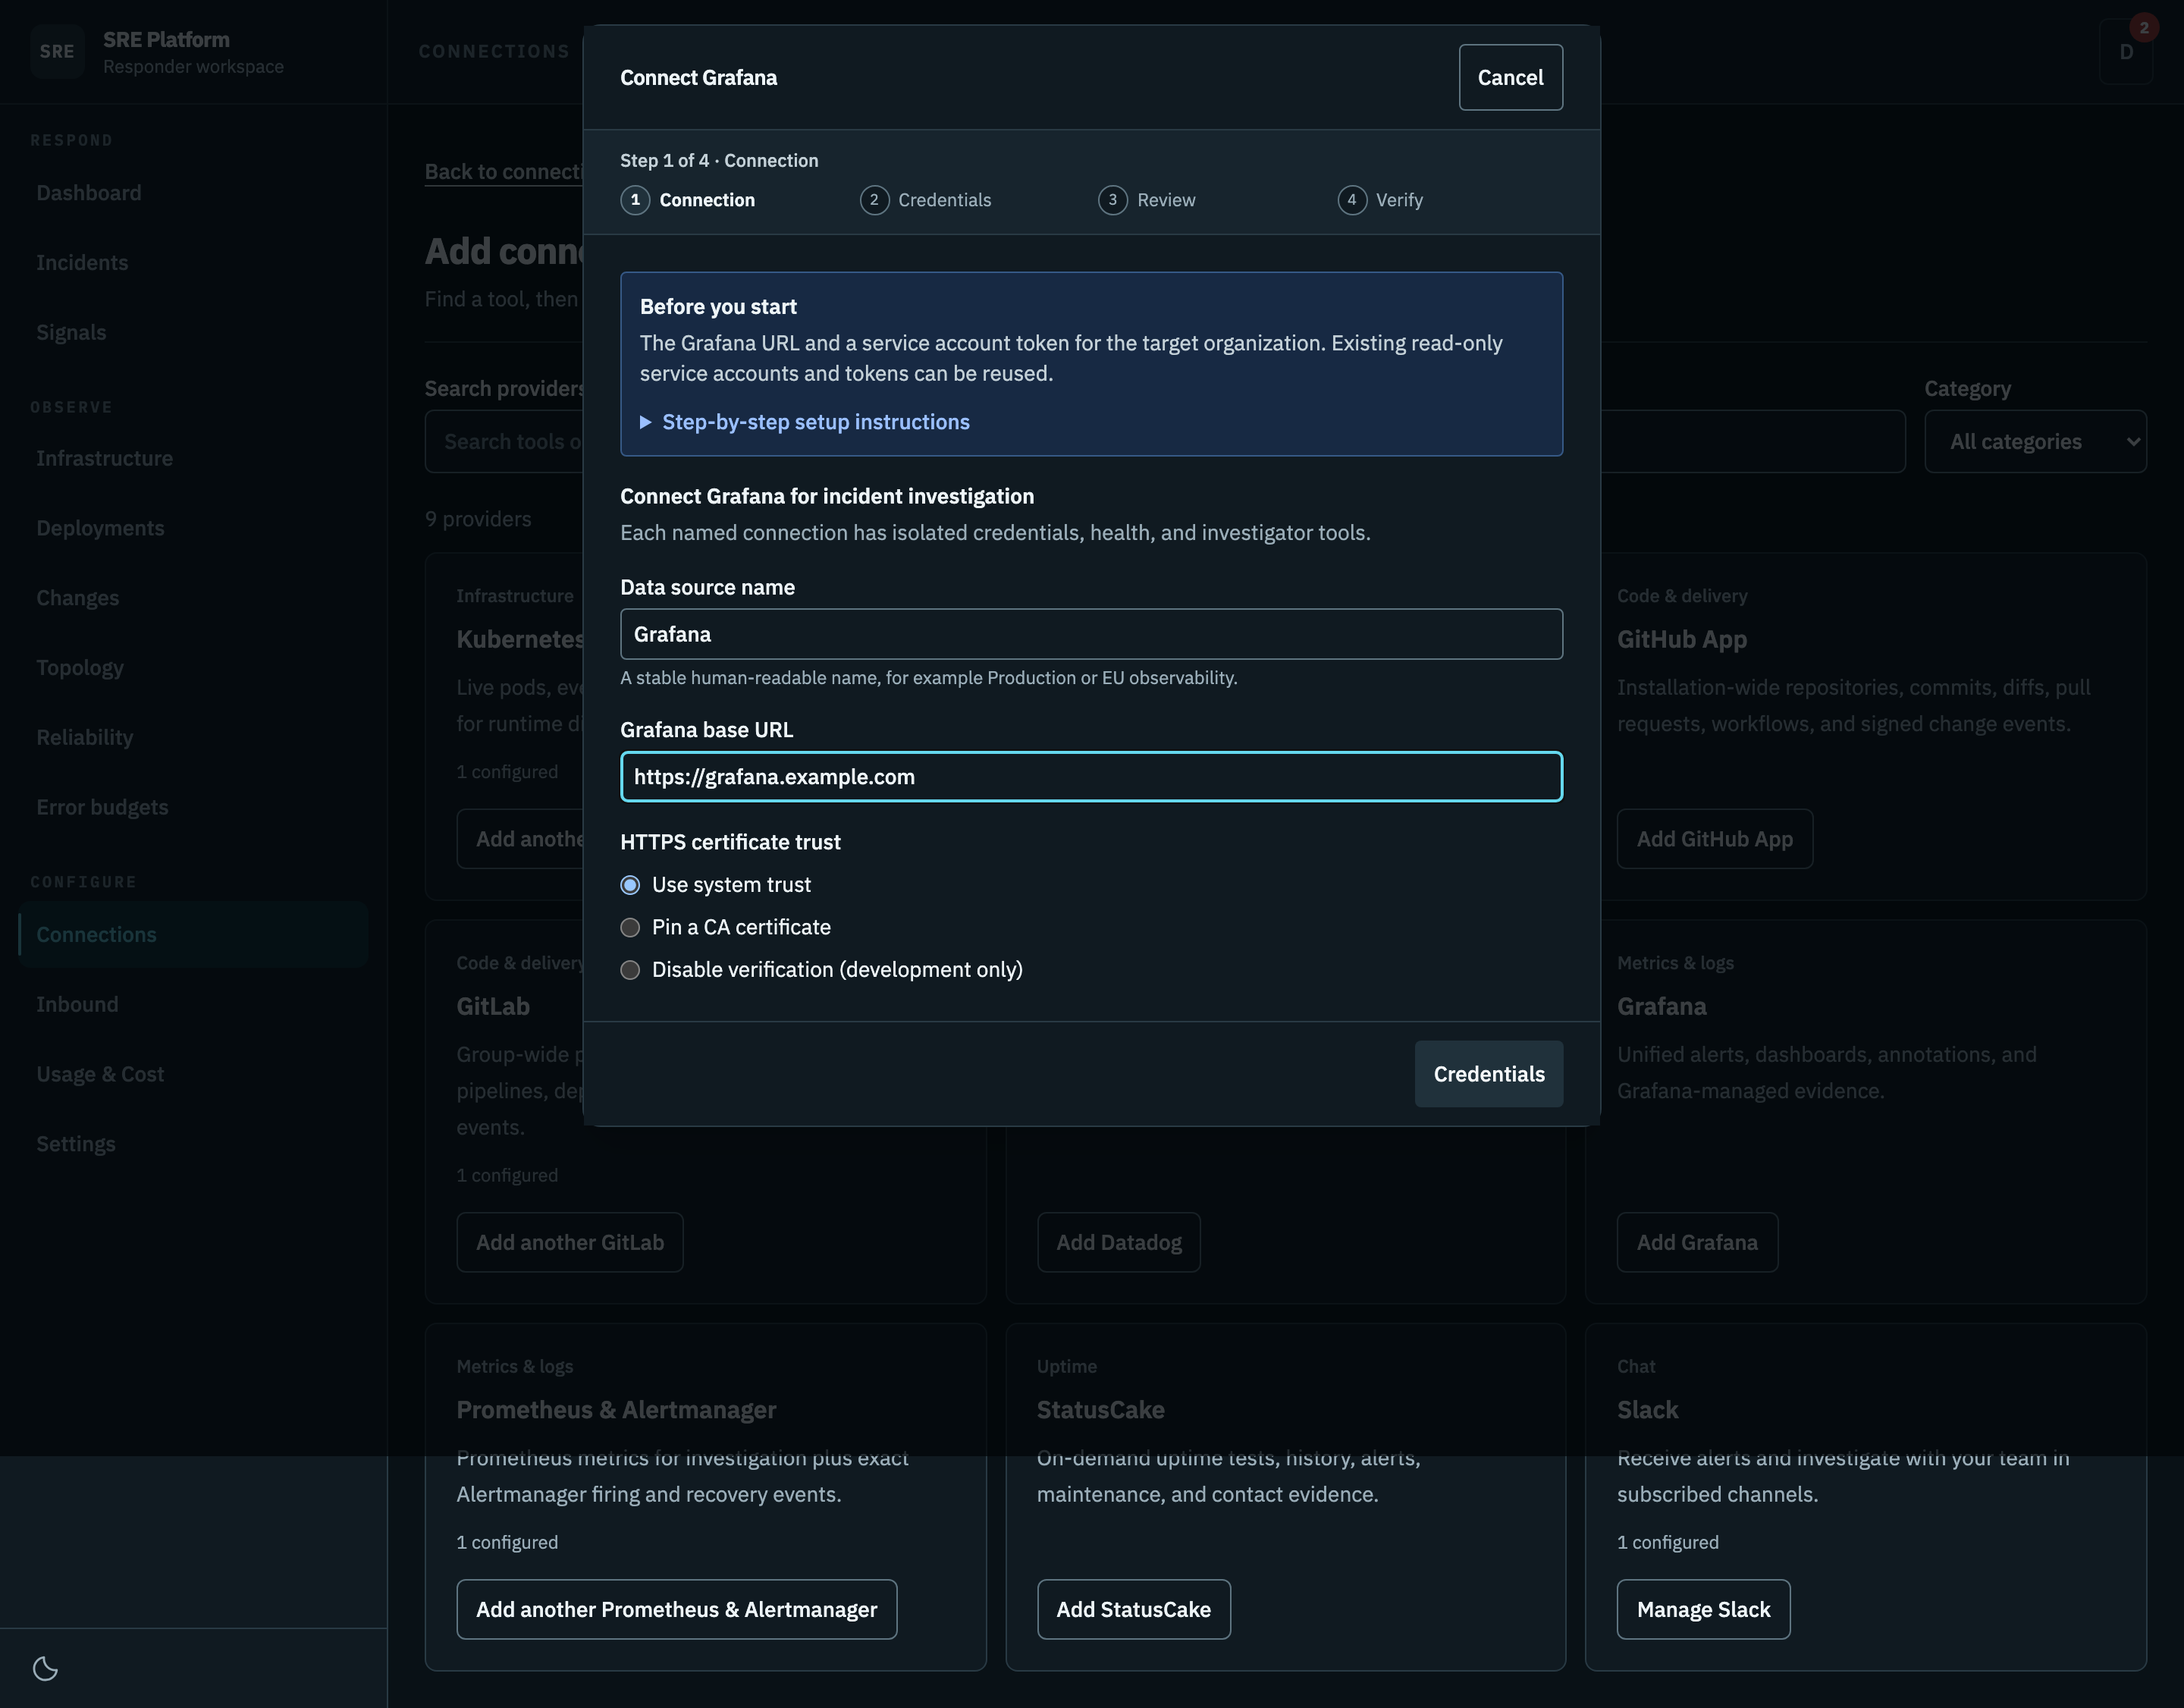Open the D user avatar menu

pos(2126,52)
